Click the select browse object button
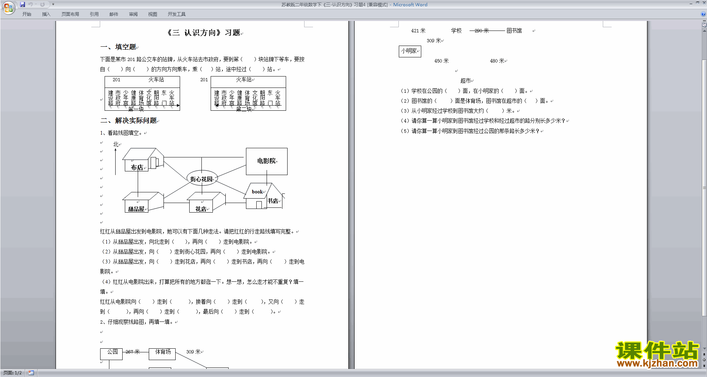 704,360
